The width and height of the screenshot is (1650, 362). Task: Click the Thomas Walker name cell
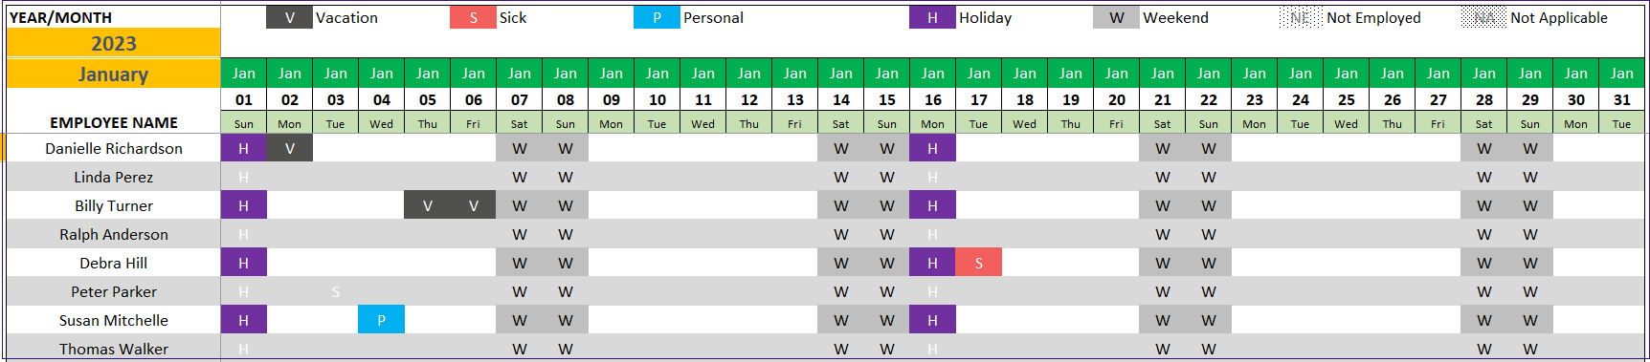[x=113, y=349]
